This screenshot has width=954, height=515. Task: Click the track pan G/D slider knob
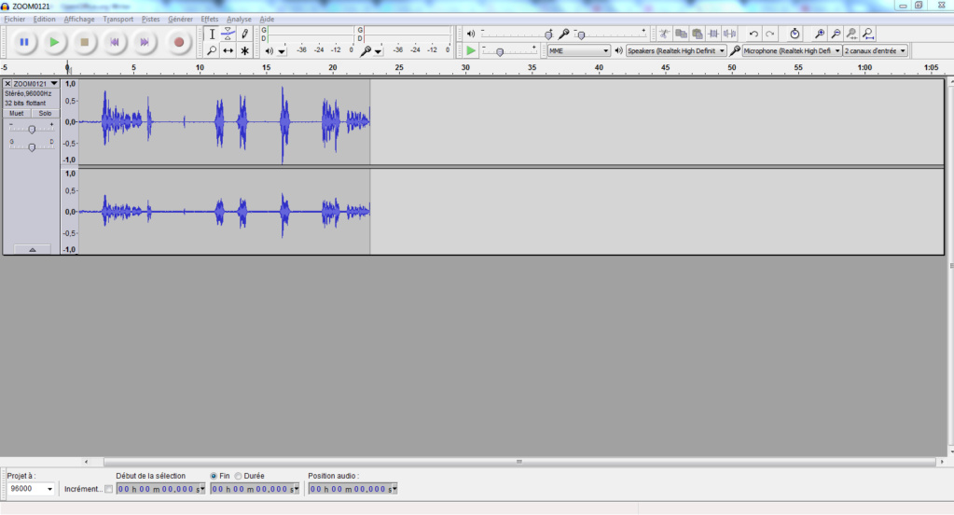tap(32, 146)
